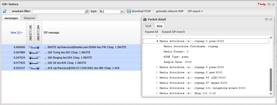Image resolution: width=277 pixels, height=105 pixels.
Task: Select the tree tab in Packet detail
Action: coord(160,26)
